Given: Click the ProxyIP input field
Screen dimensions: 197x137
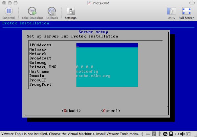Looking at the screenshot, I should [107, 80].
